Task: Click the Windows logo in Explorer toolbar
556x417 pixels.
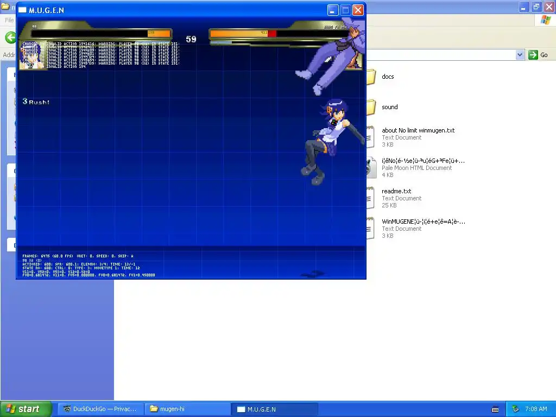Action: click(545, 20)
